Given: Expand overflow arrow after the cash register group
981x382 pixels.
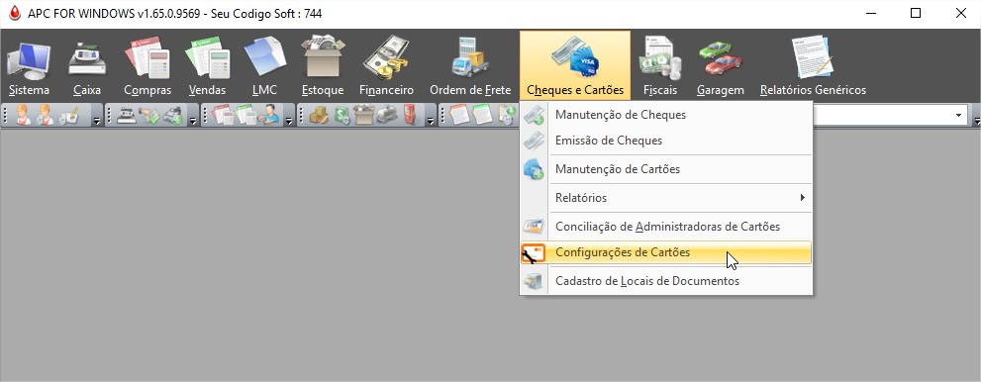Looking at the screenshot, I should pos(193,120).
